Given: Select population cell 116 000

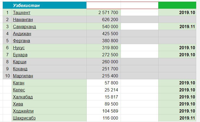Looking at the screenshot, I should 104,118.
